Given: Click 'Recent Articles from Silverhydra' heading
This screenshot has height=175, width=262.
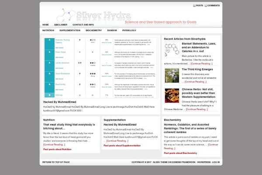Looking at the screenshot, I should [x=185, y=39].
